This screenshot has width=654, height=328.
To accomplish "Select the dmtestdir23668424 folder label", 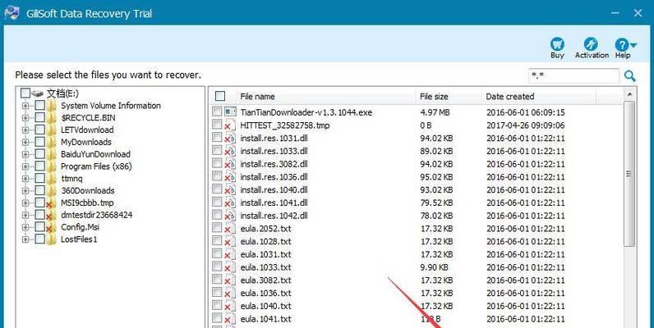I will pyautogui.click(x=97, y=215).
